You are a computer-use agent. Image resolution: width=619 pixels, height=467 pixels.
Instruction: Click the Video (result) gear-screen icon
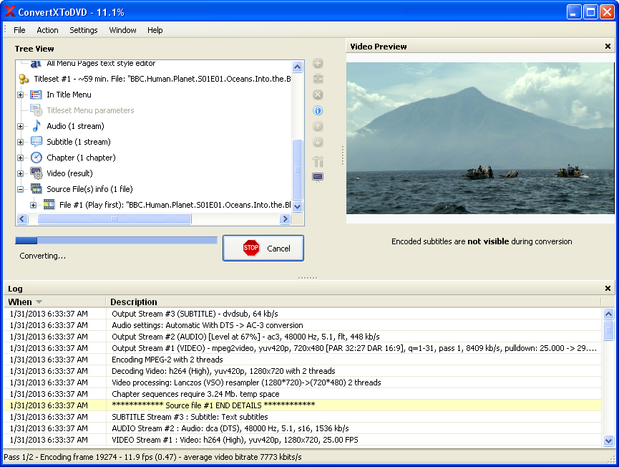click(x=36, y=173)
